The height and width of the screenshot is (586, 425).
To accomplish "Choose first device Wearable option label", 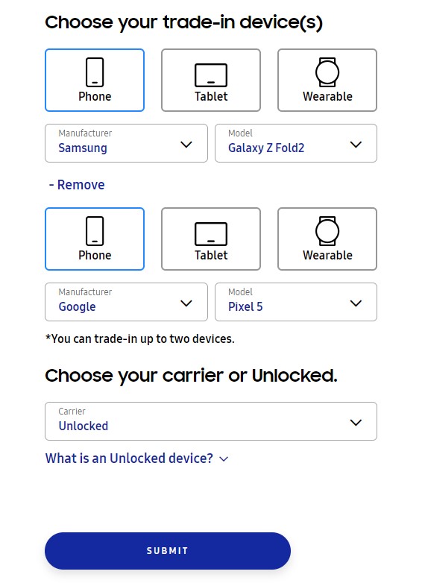I will [327, 96].
